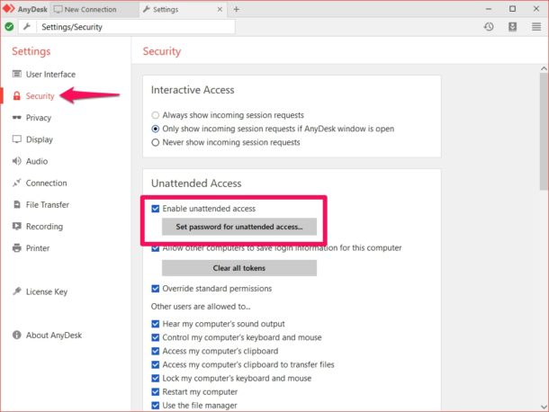Viewport: 549px width, 412px height.
Task: Close the Settings tab
Action: point(220,10)
